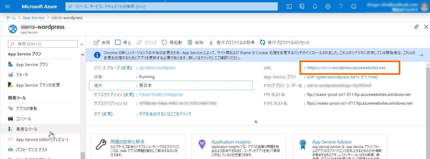This screenshot has height=159, width=430.
Task: Open クォータ menu item
Action: tap(18, 75)
